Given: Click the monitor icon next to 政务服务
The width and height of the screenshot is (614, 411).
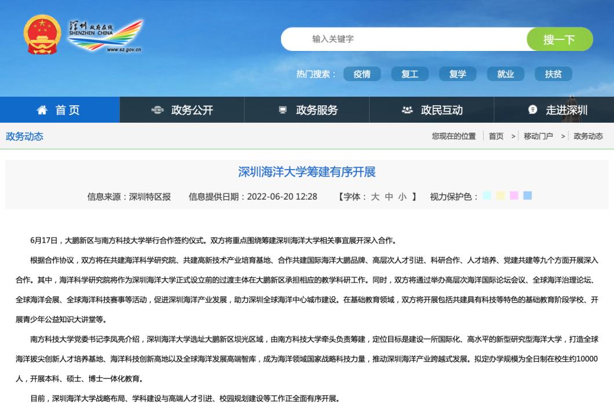Looking at the screenshot, I should [282, 109].
